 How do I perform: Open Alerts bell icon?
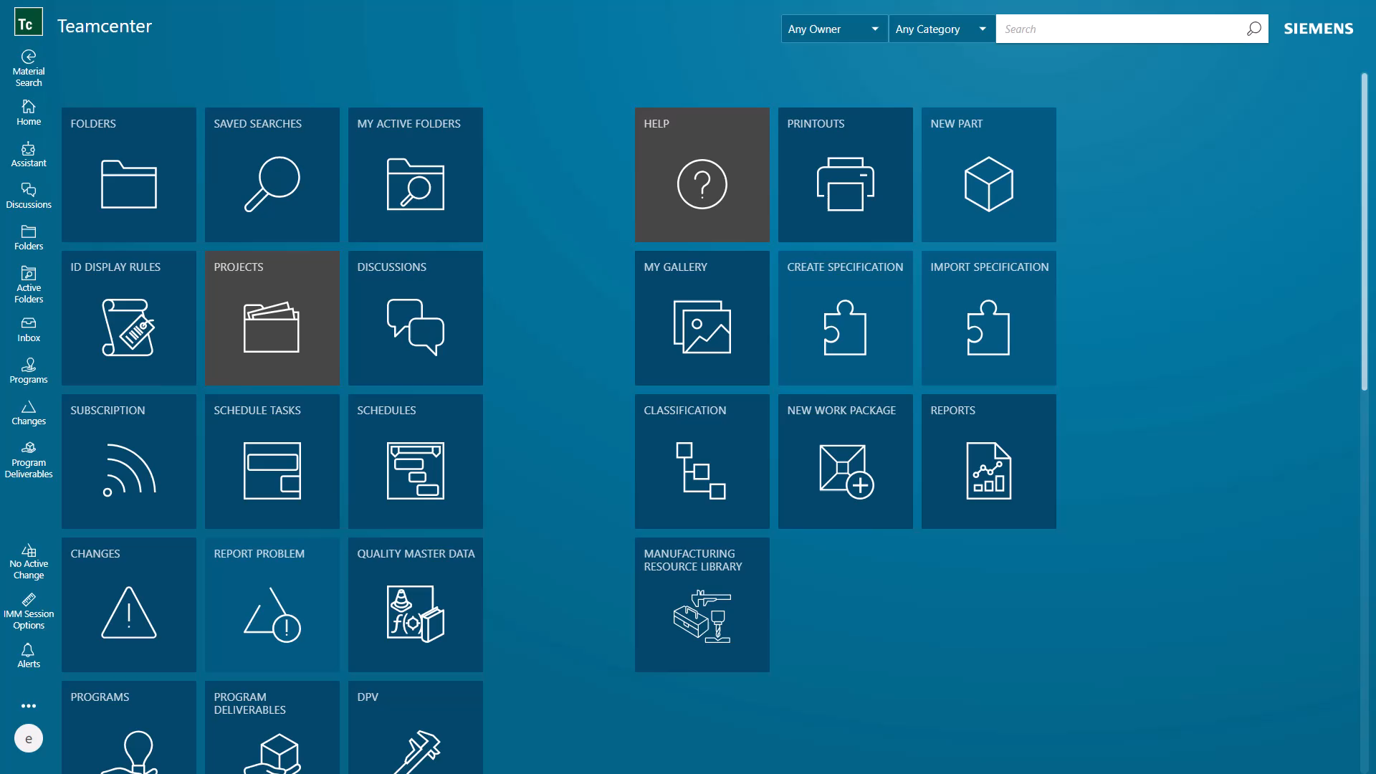tap(29, 655)
